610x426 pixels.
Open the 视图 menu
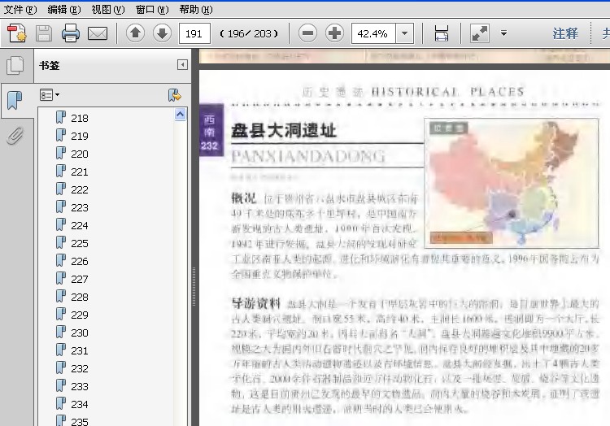(108, 9)
